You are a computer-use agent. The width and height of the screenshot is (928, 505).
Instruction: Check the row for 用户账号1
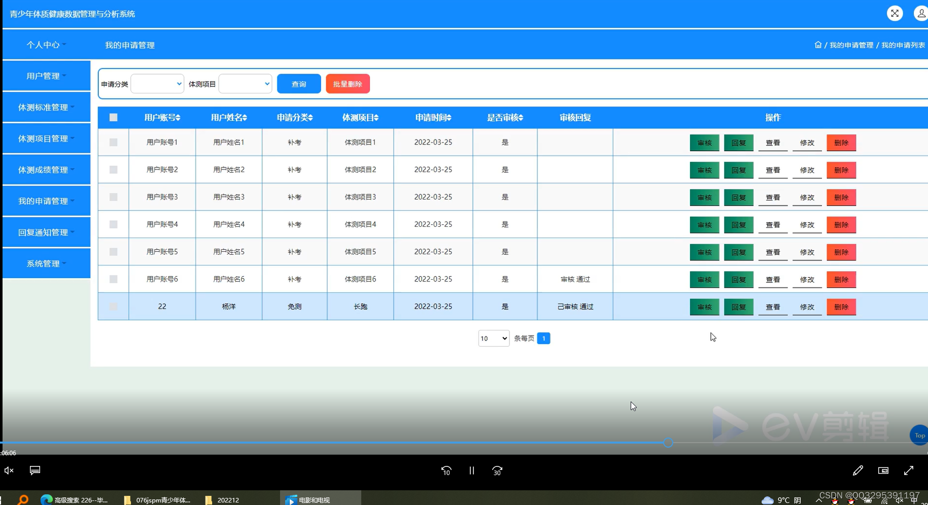click(113, 142)
